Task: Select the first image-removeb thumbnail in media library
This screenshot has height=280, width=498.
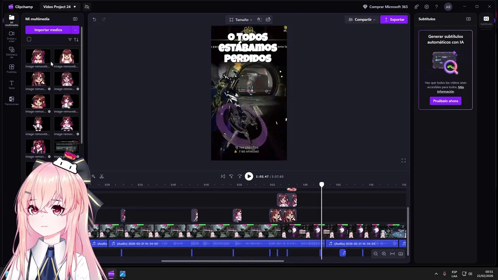Action: point(38,56)
